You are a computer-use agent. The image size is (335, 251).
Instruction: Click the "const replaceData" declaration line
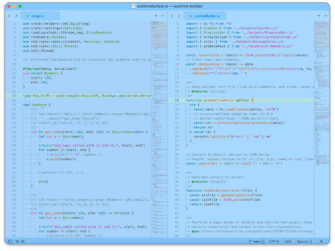tap(219, 64)
